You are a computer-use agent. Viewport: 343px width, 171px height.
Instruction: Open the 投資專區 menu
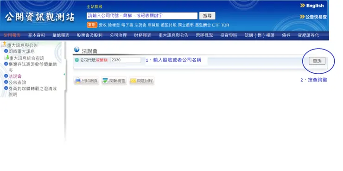click(x=229, y=35)
